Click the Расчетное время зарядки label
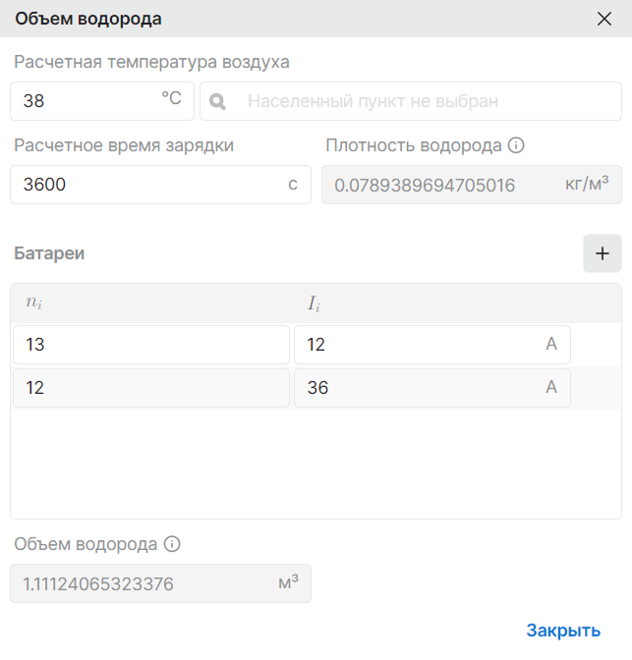This screenshot has width=632, height=660. 124,145
